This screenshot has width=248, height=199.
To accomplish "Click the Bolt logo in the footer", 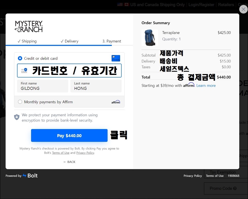I will click(30, 175).
